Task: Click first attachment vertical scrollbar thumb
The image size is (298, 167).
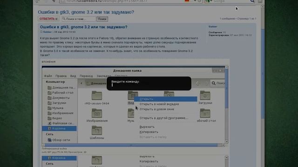Action: coord(227,89)
